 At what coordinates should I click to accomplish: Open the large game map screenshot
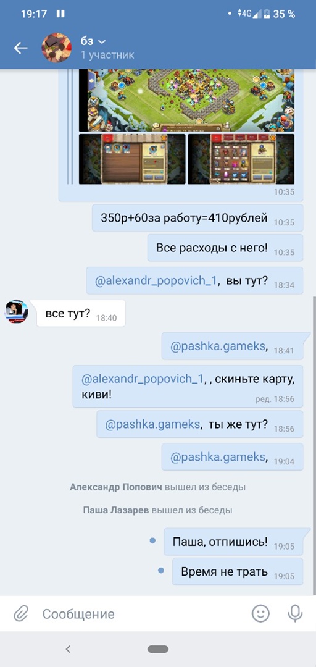(186, 101)
